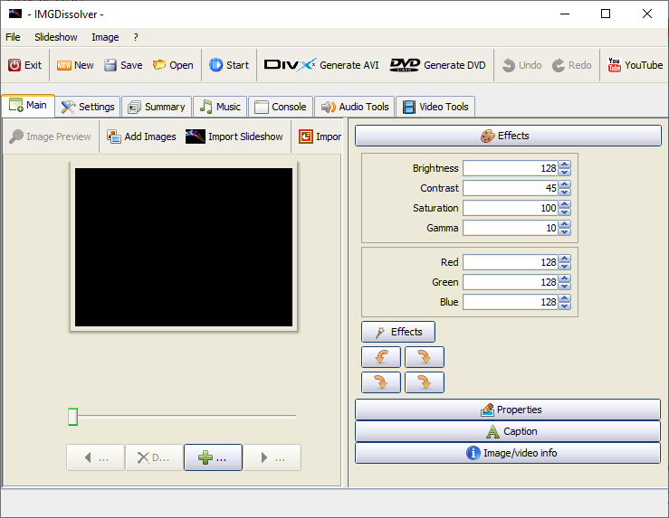Click the counter-clockwise rotate arrow button

pos(381,357)
